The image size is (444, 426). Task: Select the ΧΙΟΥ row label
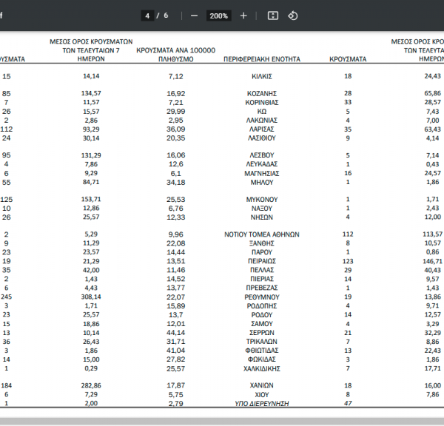262,395
